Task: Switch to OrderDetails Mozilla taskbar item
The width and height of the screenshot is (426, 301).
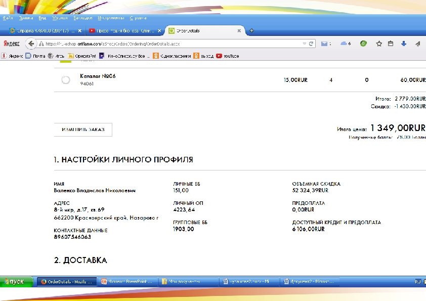Action: pyautogui.click(x=67, y=282)
